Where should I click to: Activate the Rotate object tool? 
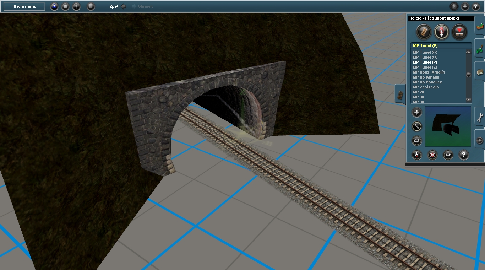pyautogui.click(x=417, y=141)
